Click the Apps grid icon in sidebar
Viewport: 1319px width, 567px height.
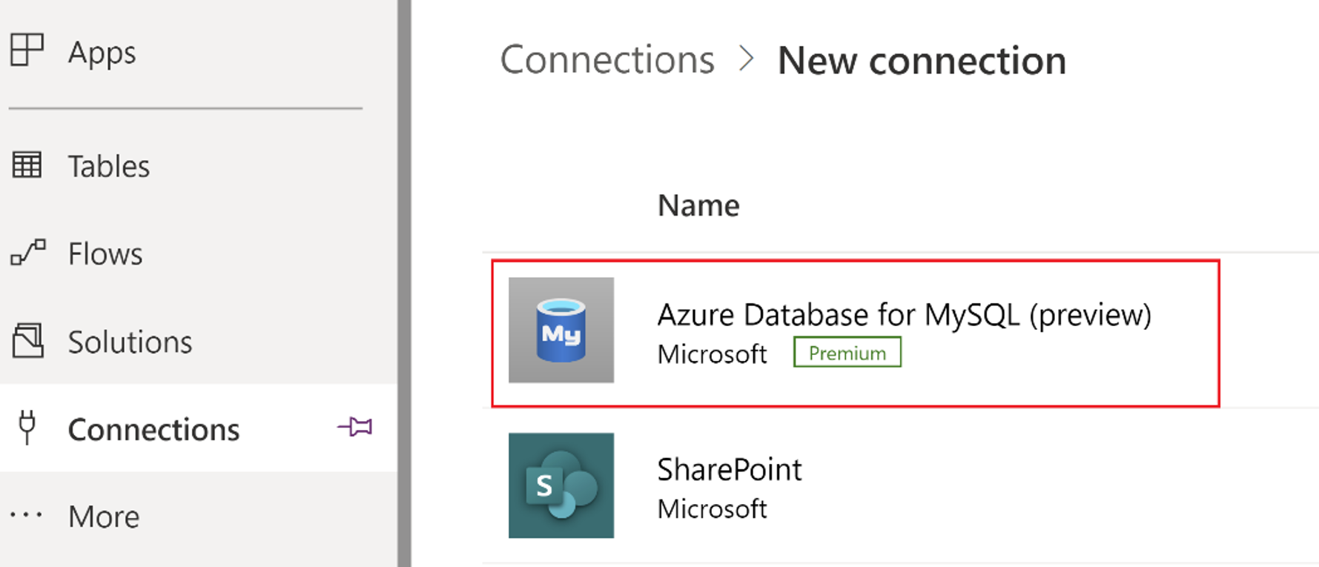pyautogui.click(x=27, y=50)
